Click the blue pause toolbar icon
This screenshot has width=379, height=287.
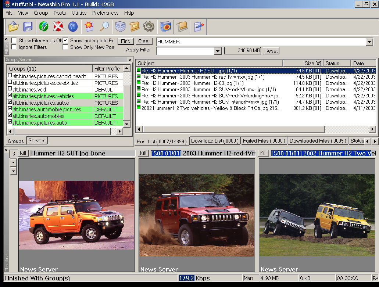click(73, 26)
